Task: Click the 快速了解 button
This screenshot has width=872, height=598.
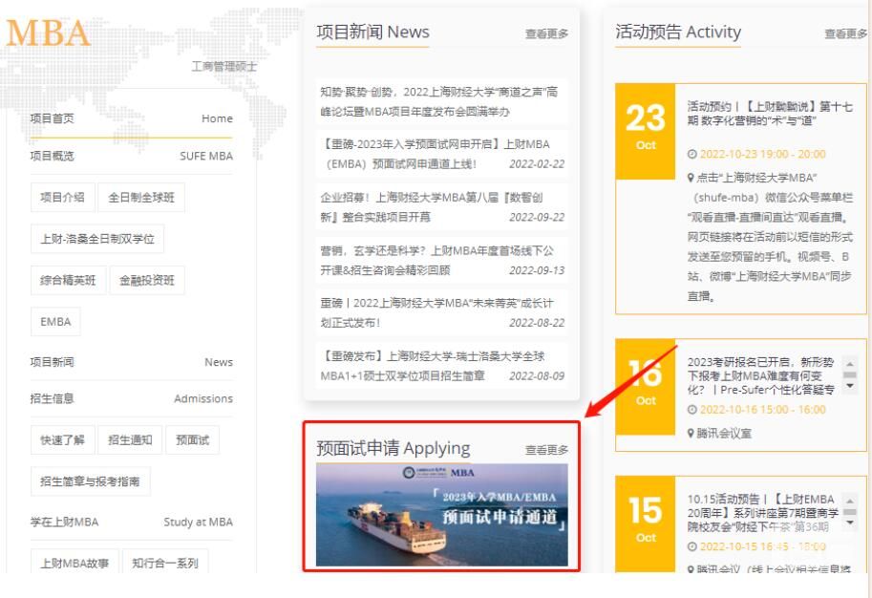Action: [62, 440]
